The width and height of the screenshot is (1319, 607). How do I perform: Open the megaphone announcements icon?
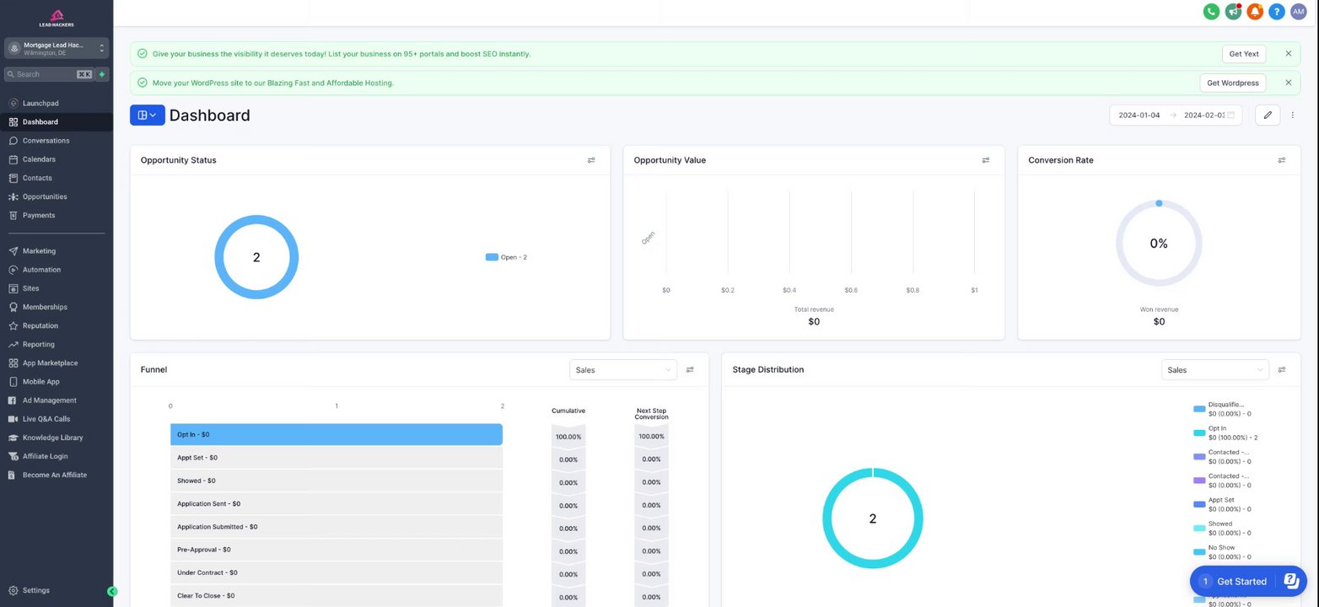1233,12
